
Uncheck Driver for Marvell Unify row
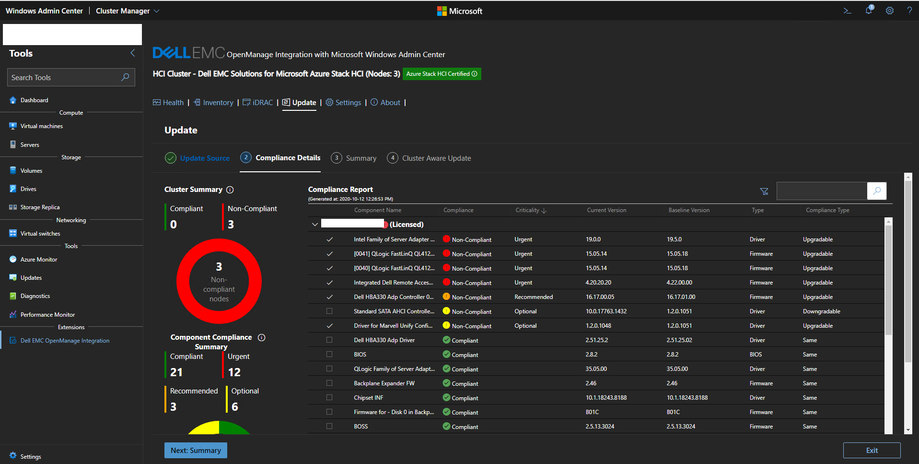tap(329, 326)
